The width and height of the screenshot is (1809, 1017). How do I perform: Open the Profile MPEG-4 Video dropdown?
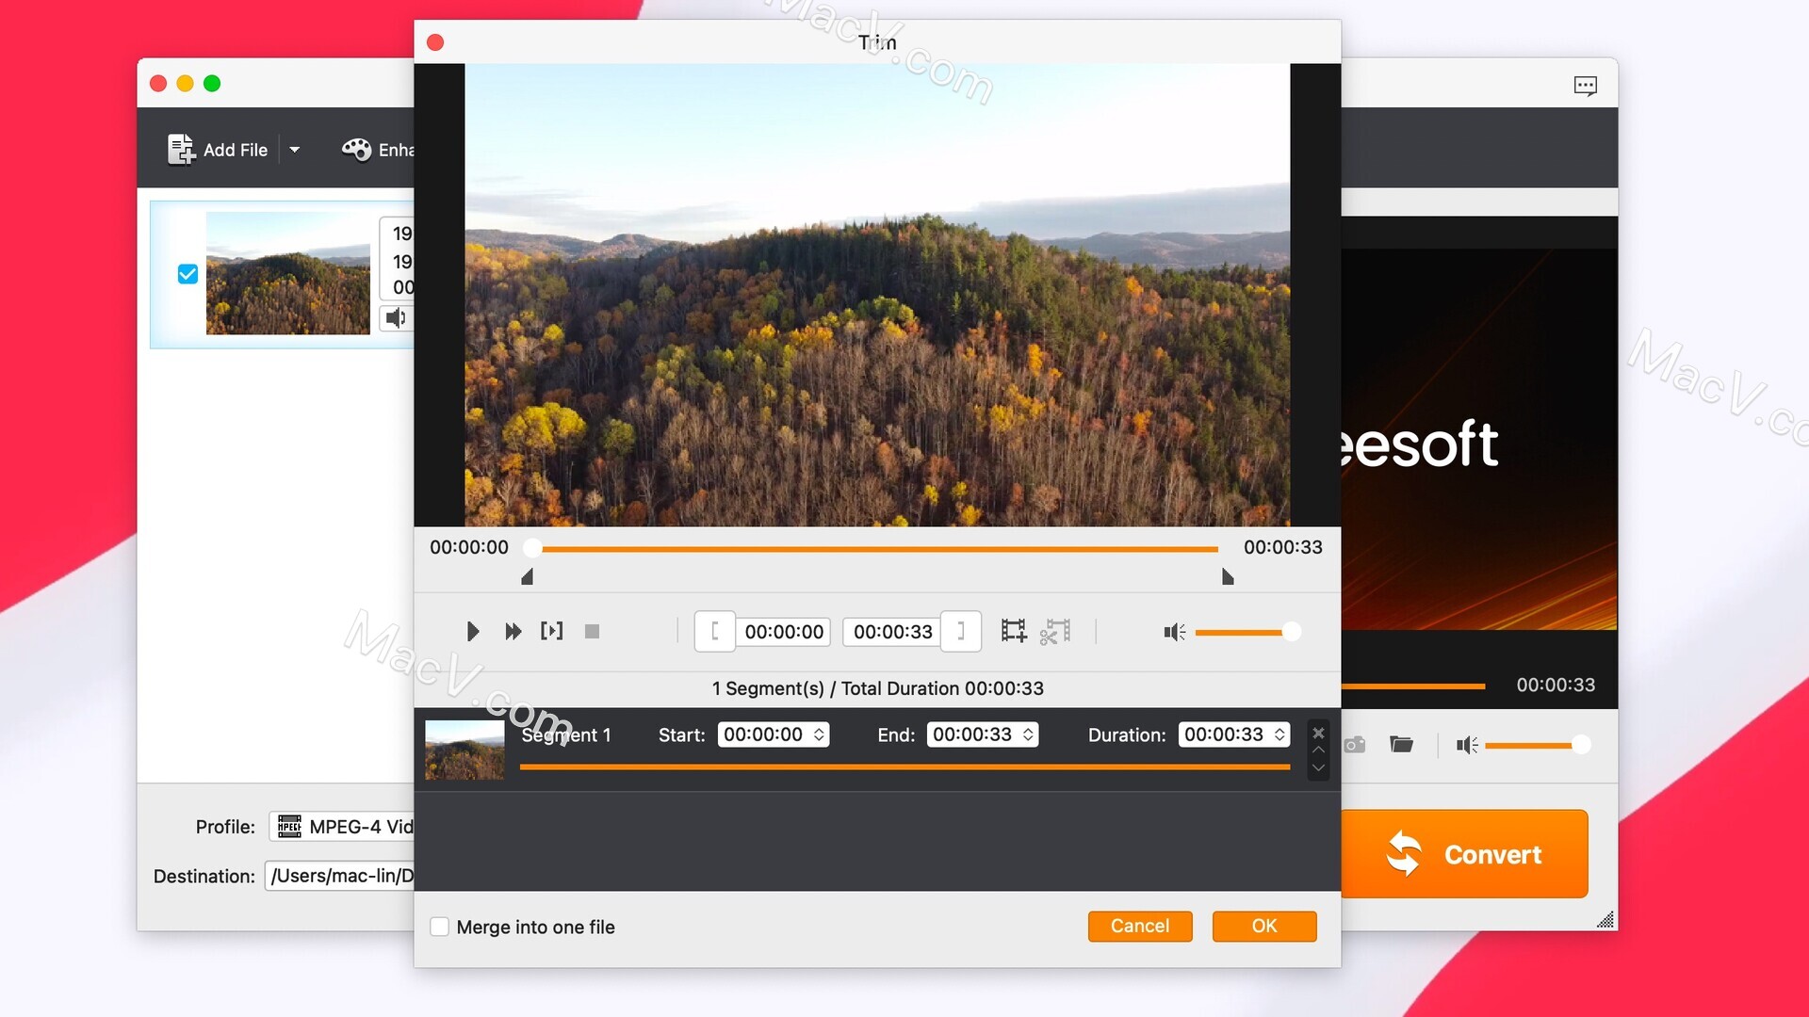[x=342, y=827]
